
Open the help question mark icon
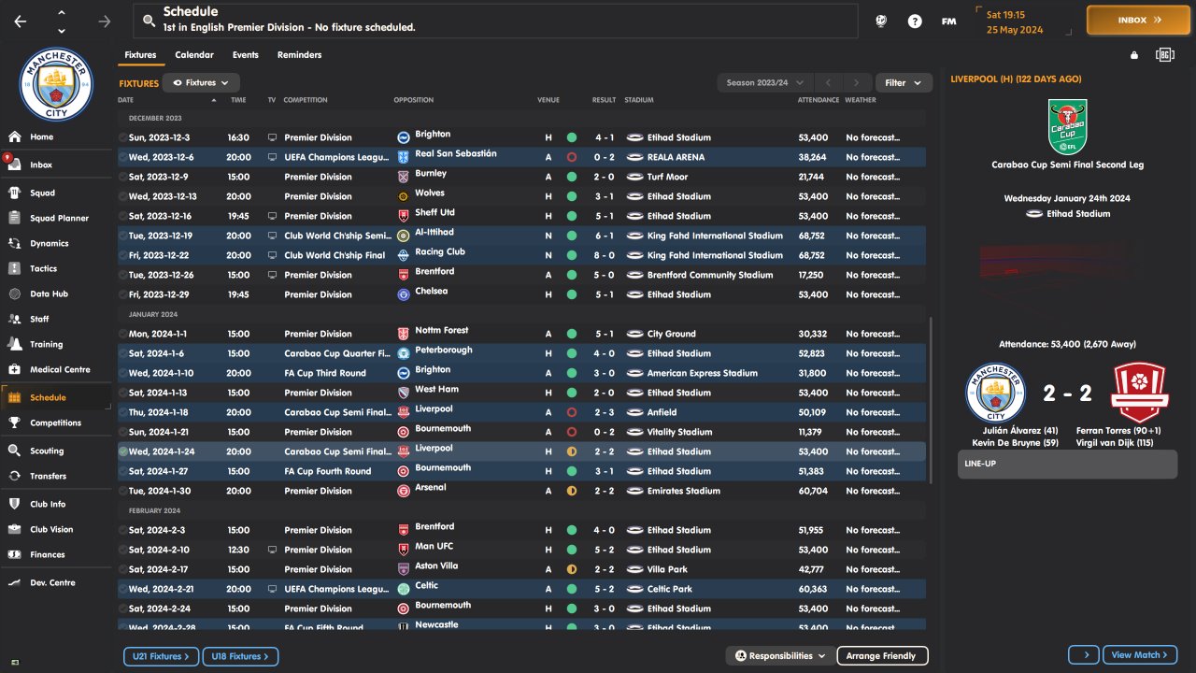pos(915,21)
